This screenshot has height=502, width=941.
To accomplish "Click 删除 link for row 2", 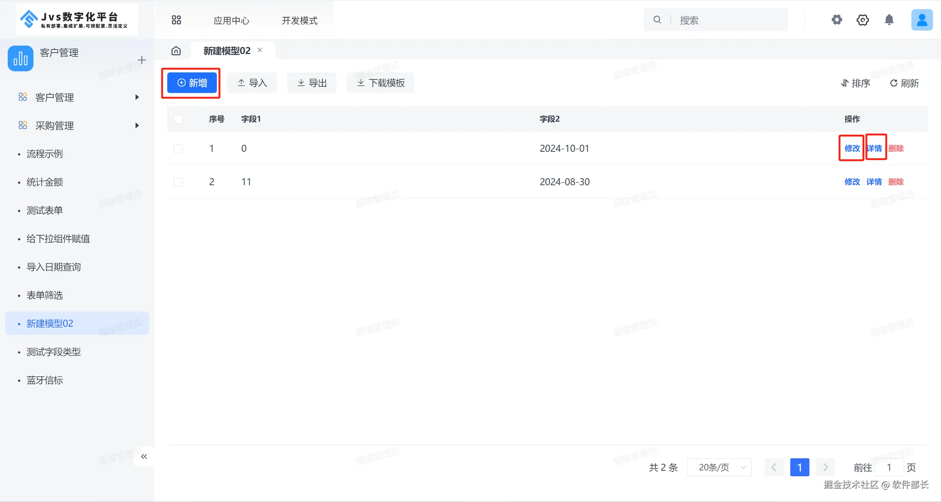I will pos(896,182).
